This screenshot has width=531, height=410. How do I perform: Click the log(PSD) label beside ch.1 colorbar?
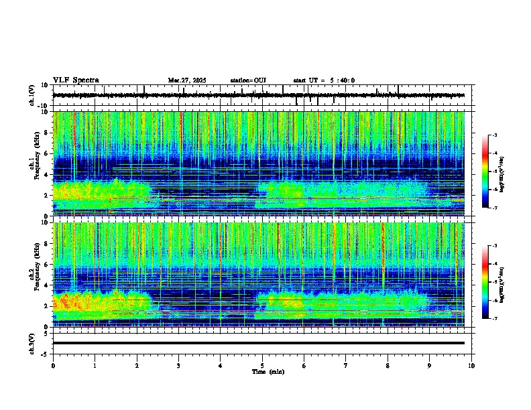502,175
